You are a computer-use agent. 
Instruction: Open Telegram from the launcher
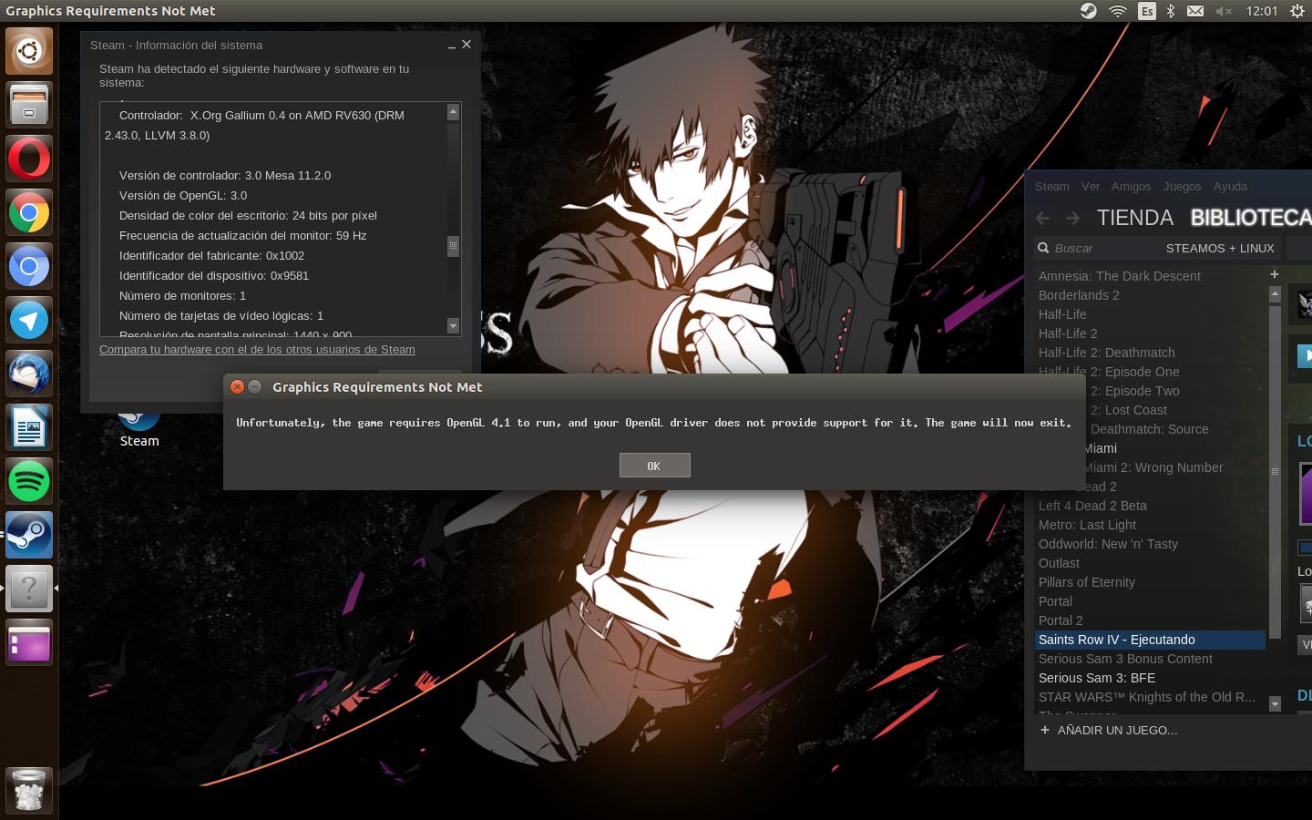pyautogui.click(x=29, y=320)
